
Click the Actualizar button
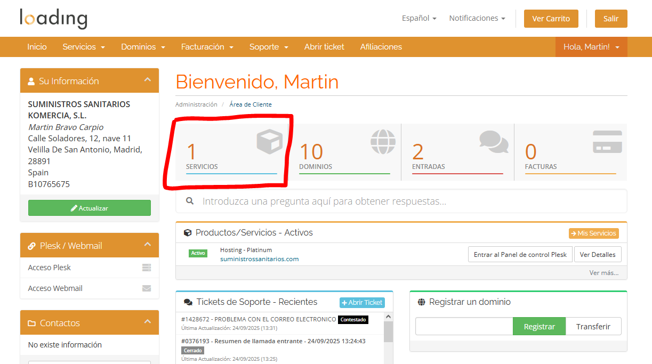coord(89,207)
